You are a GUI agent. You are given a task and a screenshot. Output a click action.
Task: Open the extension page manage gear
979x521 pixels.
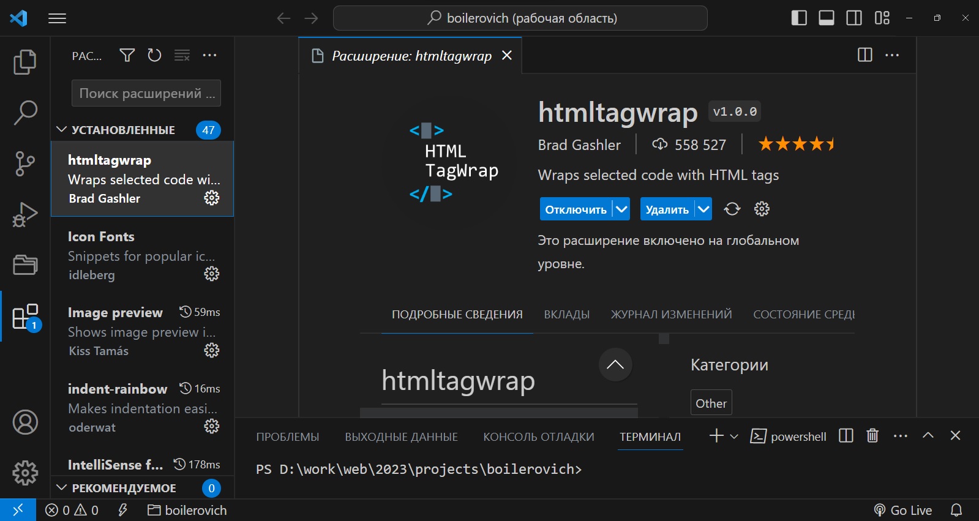(x=762, y=209)
